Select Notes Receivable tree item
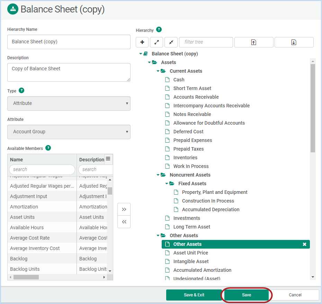 tap(192, 114)
